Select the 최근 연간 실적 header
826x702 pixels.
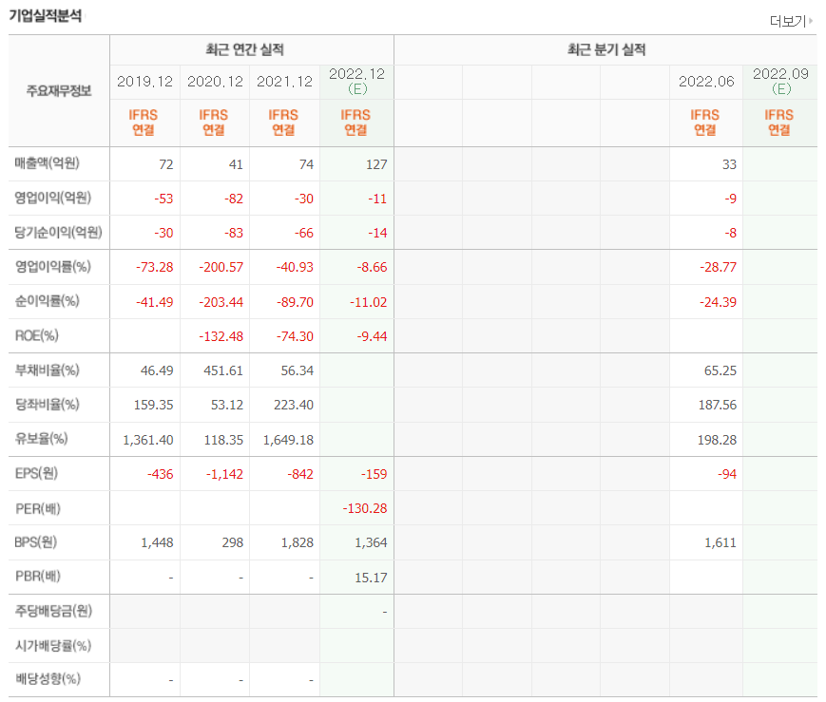point(245,49)
